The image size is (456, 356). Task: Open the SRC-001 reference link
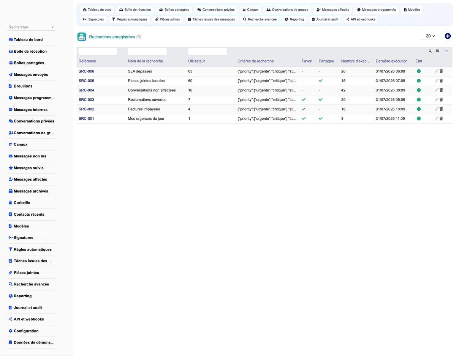tap(86, 119)
